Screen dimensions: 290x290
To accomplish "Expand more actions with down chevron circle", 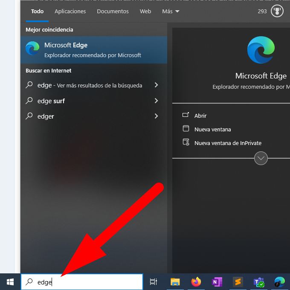I will (x=261, y=158).
